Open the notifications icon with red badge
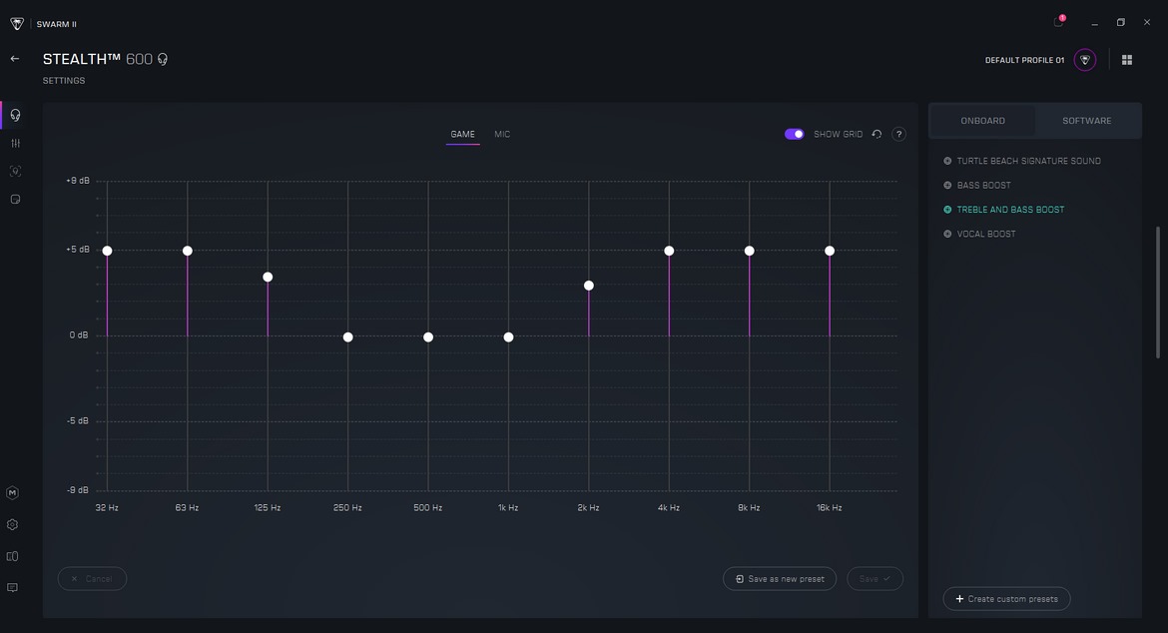Screen dimensions: 1168x633 [x=1058, y=22]
